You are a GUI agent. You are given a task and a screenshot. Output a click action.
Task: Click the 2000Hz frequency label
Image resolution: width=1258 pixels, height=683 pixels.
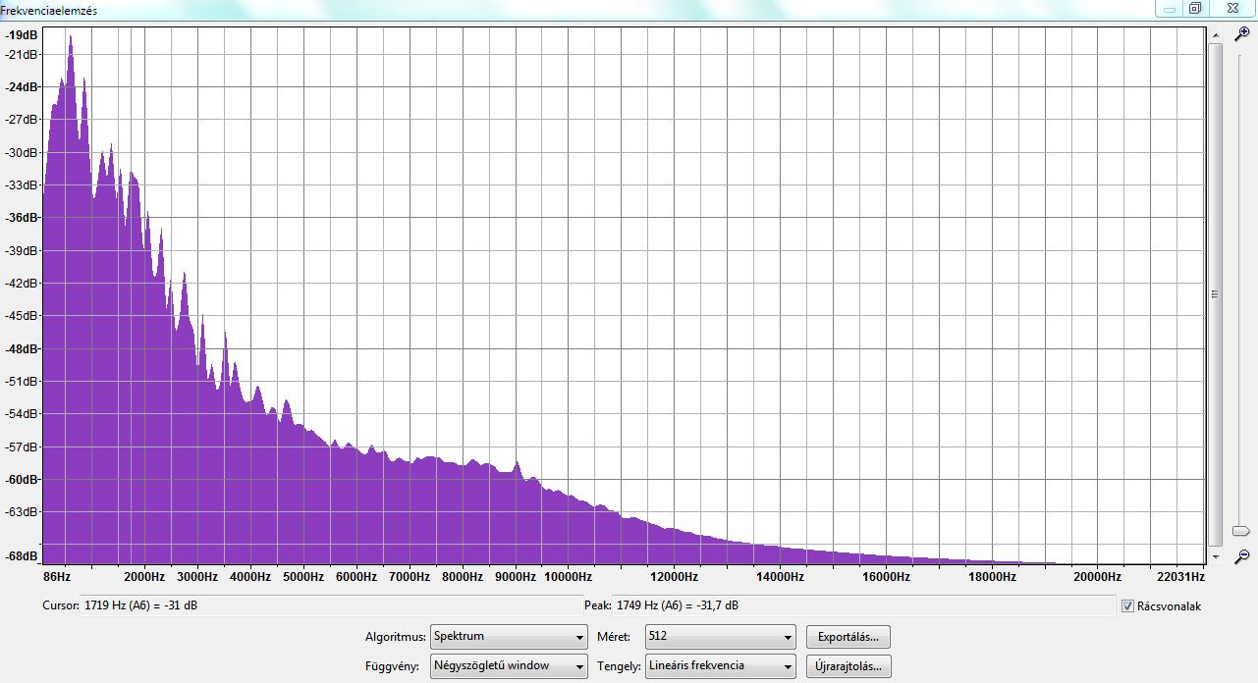(144, 577)
